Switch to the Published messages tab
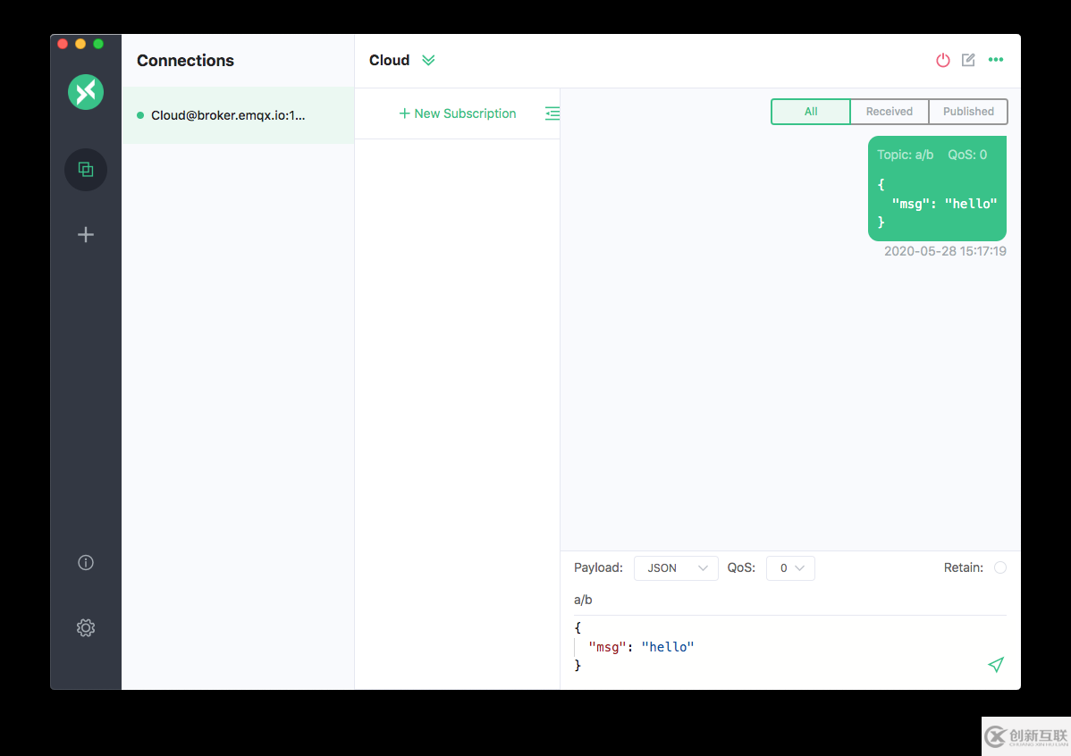 tap(968, 112)
